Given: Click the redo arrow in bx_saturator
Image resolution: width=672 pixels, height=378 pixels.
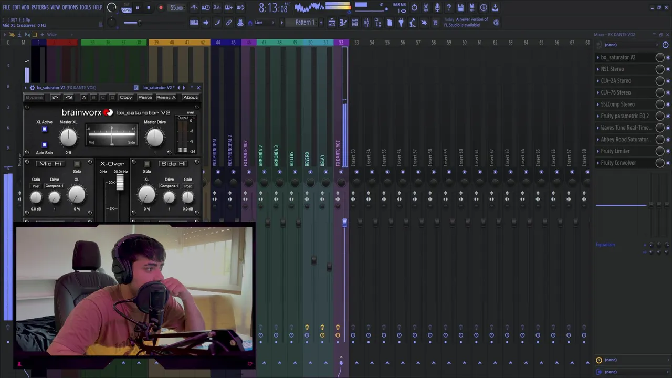Looking at the screenshot, I should pos(68,97).
